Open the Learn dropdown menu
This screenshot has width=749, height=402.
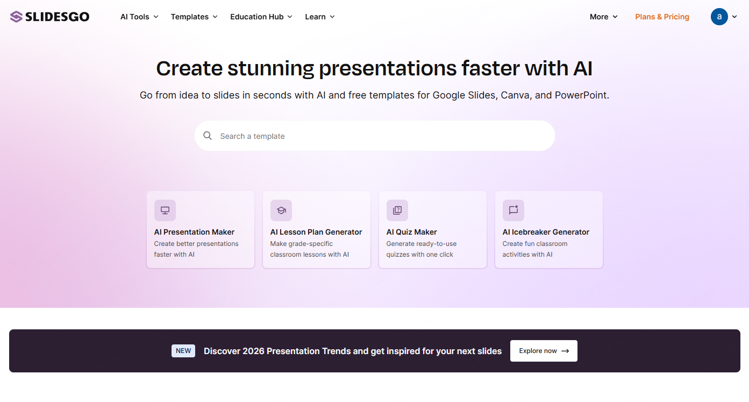click(x=320, y=17)
